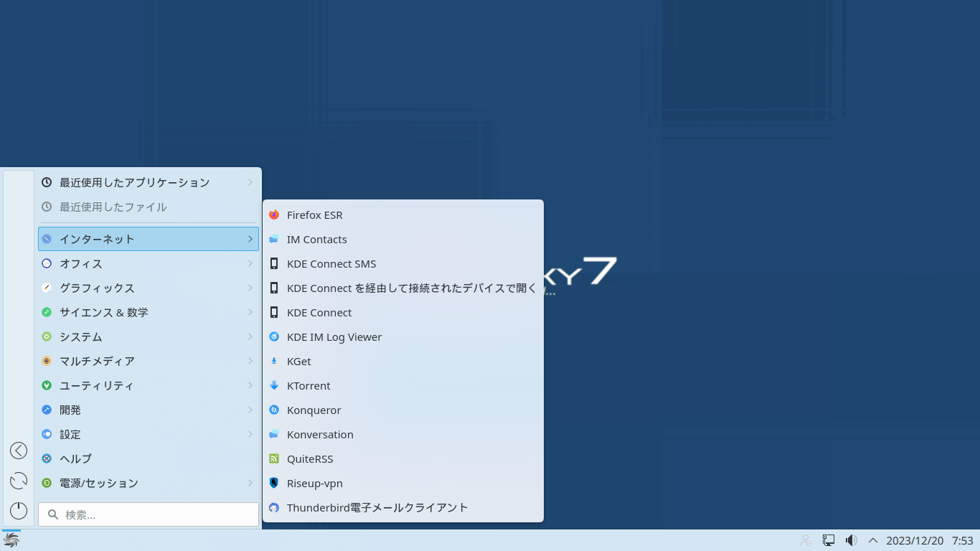Click the QuiteRSS feed icon

click(274, 458)
